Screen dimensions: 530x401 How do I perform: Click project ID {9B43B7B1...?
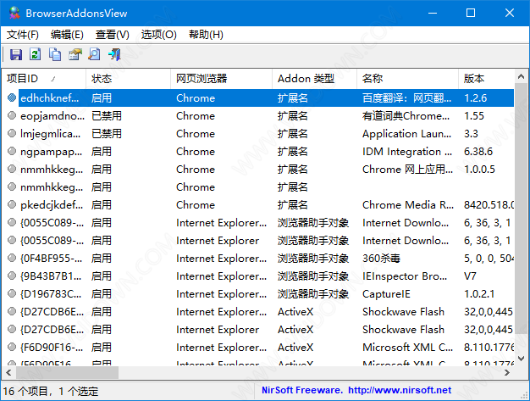pos(51,276)
